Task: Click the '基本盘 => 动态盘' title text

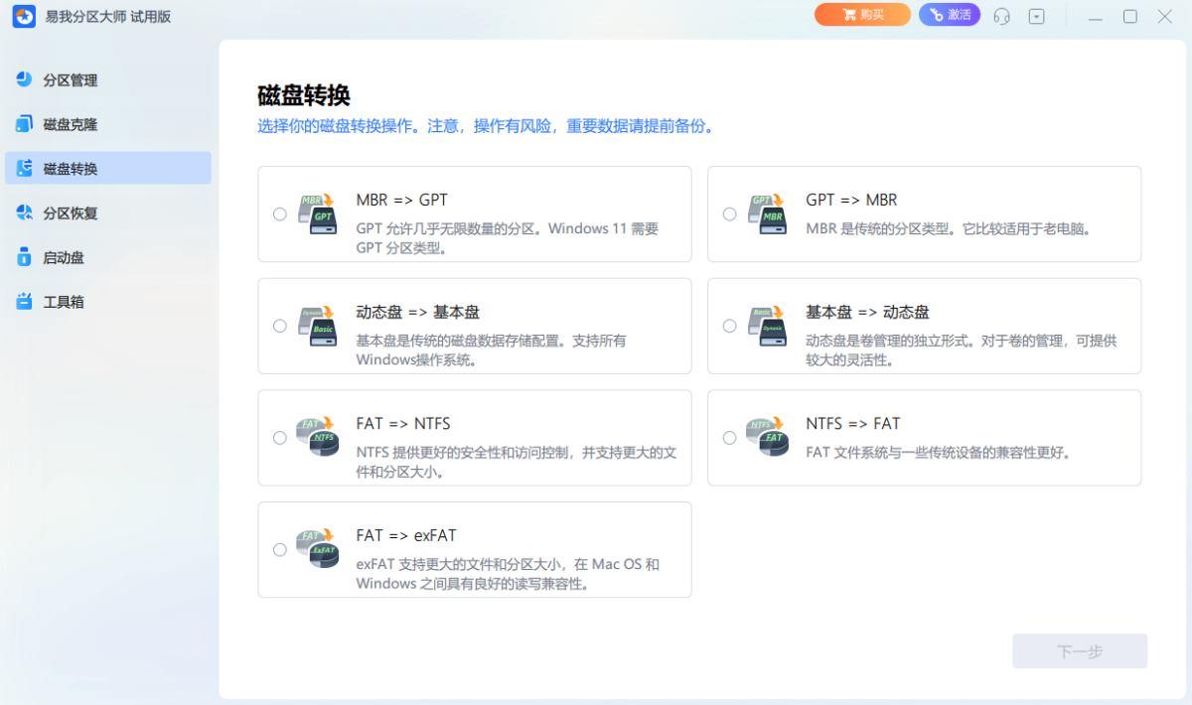Action: pos(868,312)
